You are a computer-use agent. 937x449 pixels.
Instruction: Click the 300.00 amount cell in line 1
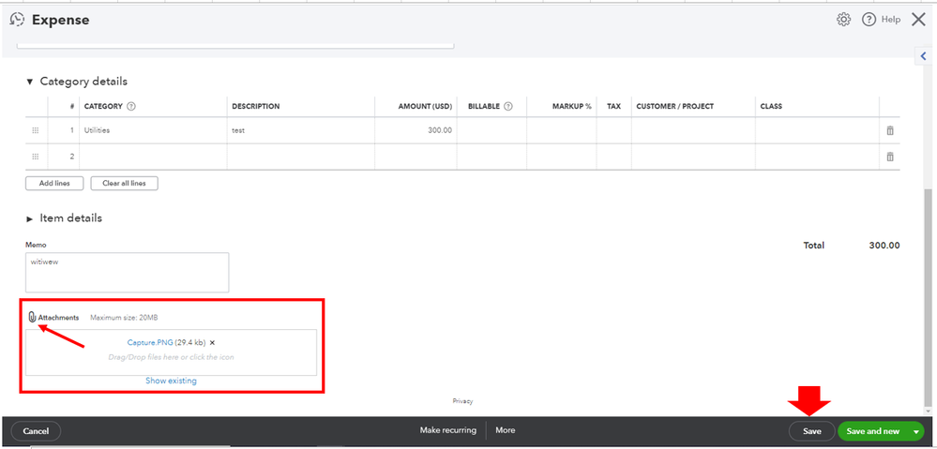[x=416, y=130]
